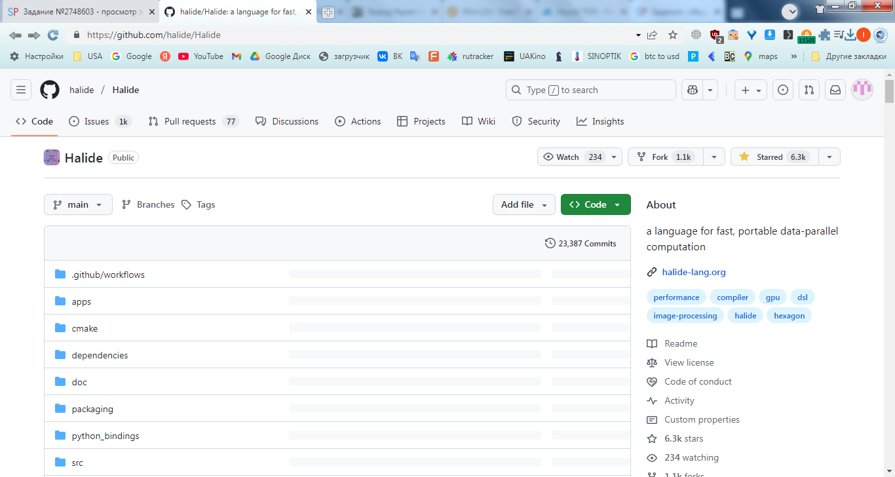895x477 pixels.
Task: Close the halide/Halide browser tab
Action: click(309, 12)
